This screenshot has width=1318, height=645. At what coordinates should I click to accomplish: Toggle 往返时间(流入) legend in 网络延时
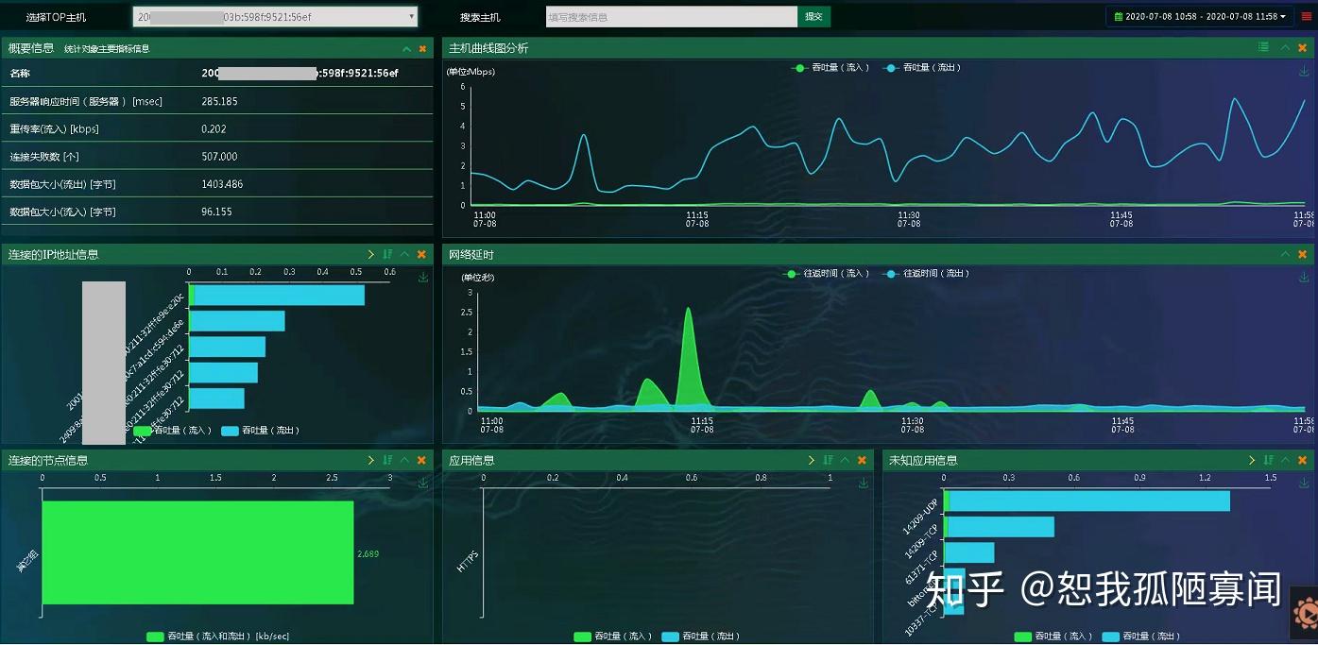point(826,274)
